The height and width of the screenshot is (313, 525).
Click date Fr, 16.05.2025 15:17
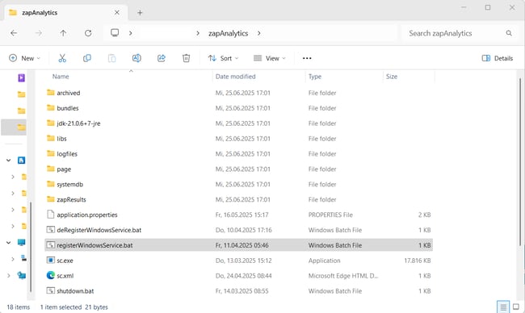pos(241,215)
